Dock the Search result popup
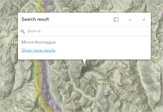This screenshot has height=112, width=163. [x=116, y=20]
